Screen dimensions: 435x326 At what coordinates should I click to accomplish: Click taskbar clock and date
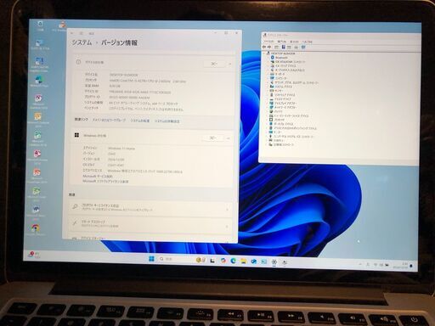coord(400,266)
